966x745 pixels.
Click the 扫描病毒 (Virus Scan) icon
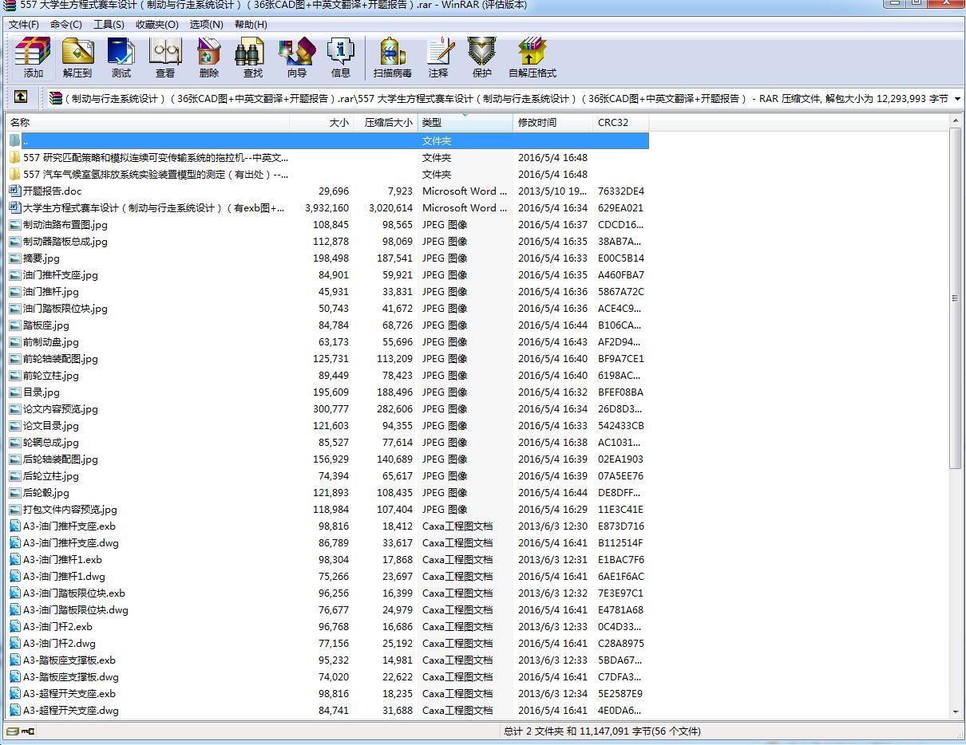coord(392,52)
